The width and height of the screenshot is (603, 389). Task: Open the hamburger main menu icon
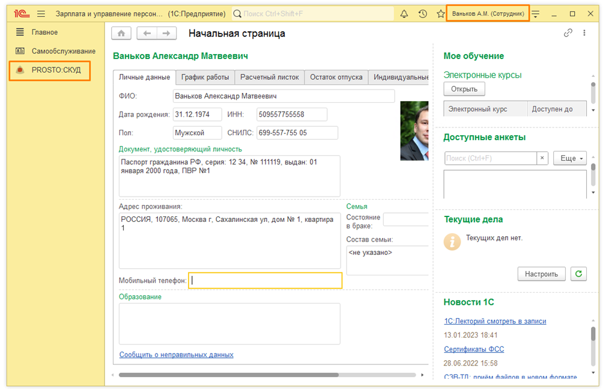(x=41, y=14)
